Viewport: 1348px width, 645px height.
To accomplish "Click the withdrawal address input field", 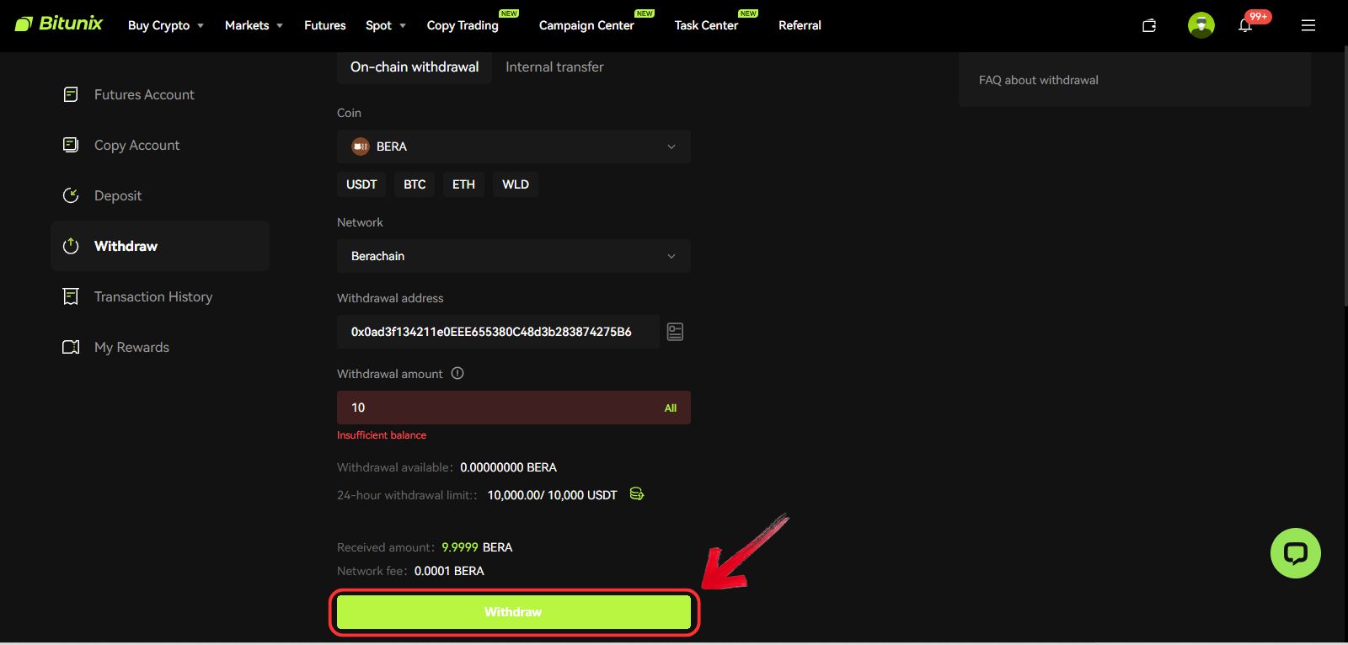I will coord(498,332).
